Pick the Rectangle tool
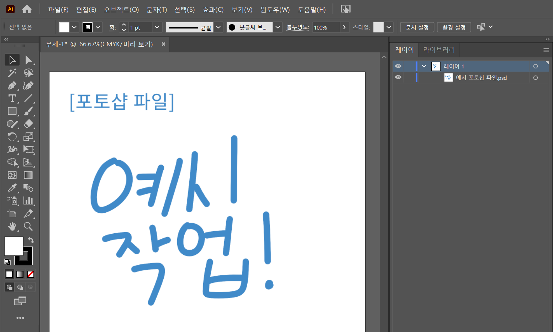The width and height of the screenshot is (553, 332). click(12, 111)
